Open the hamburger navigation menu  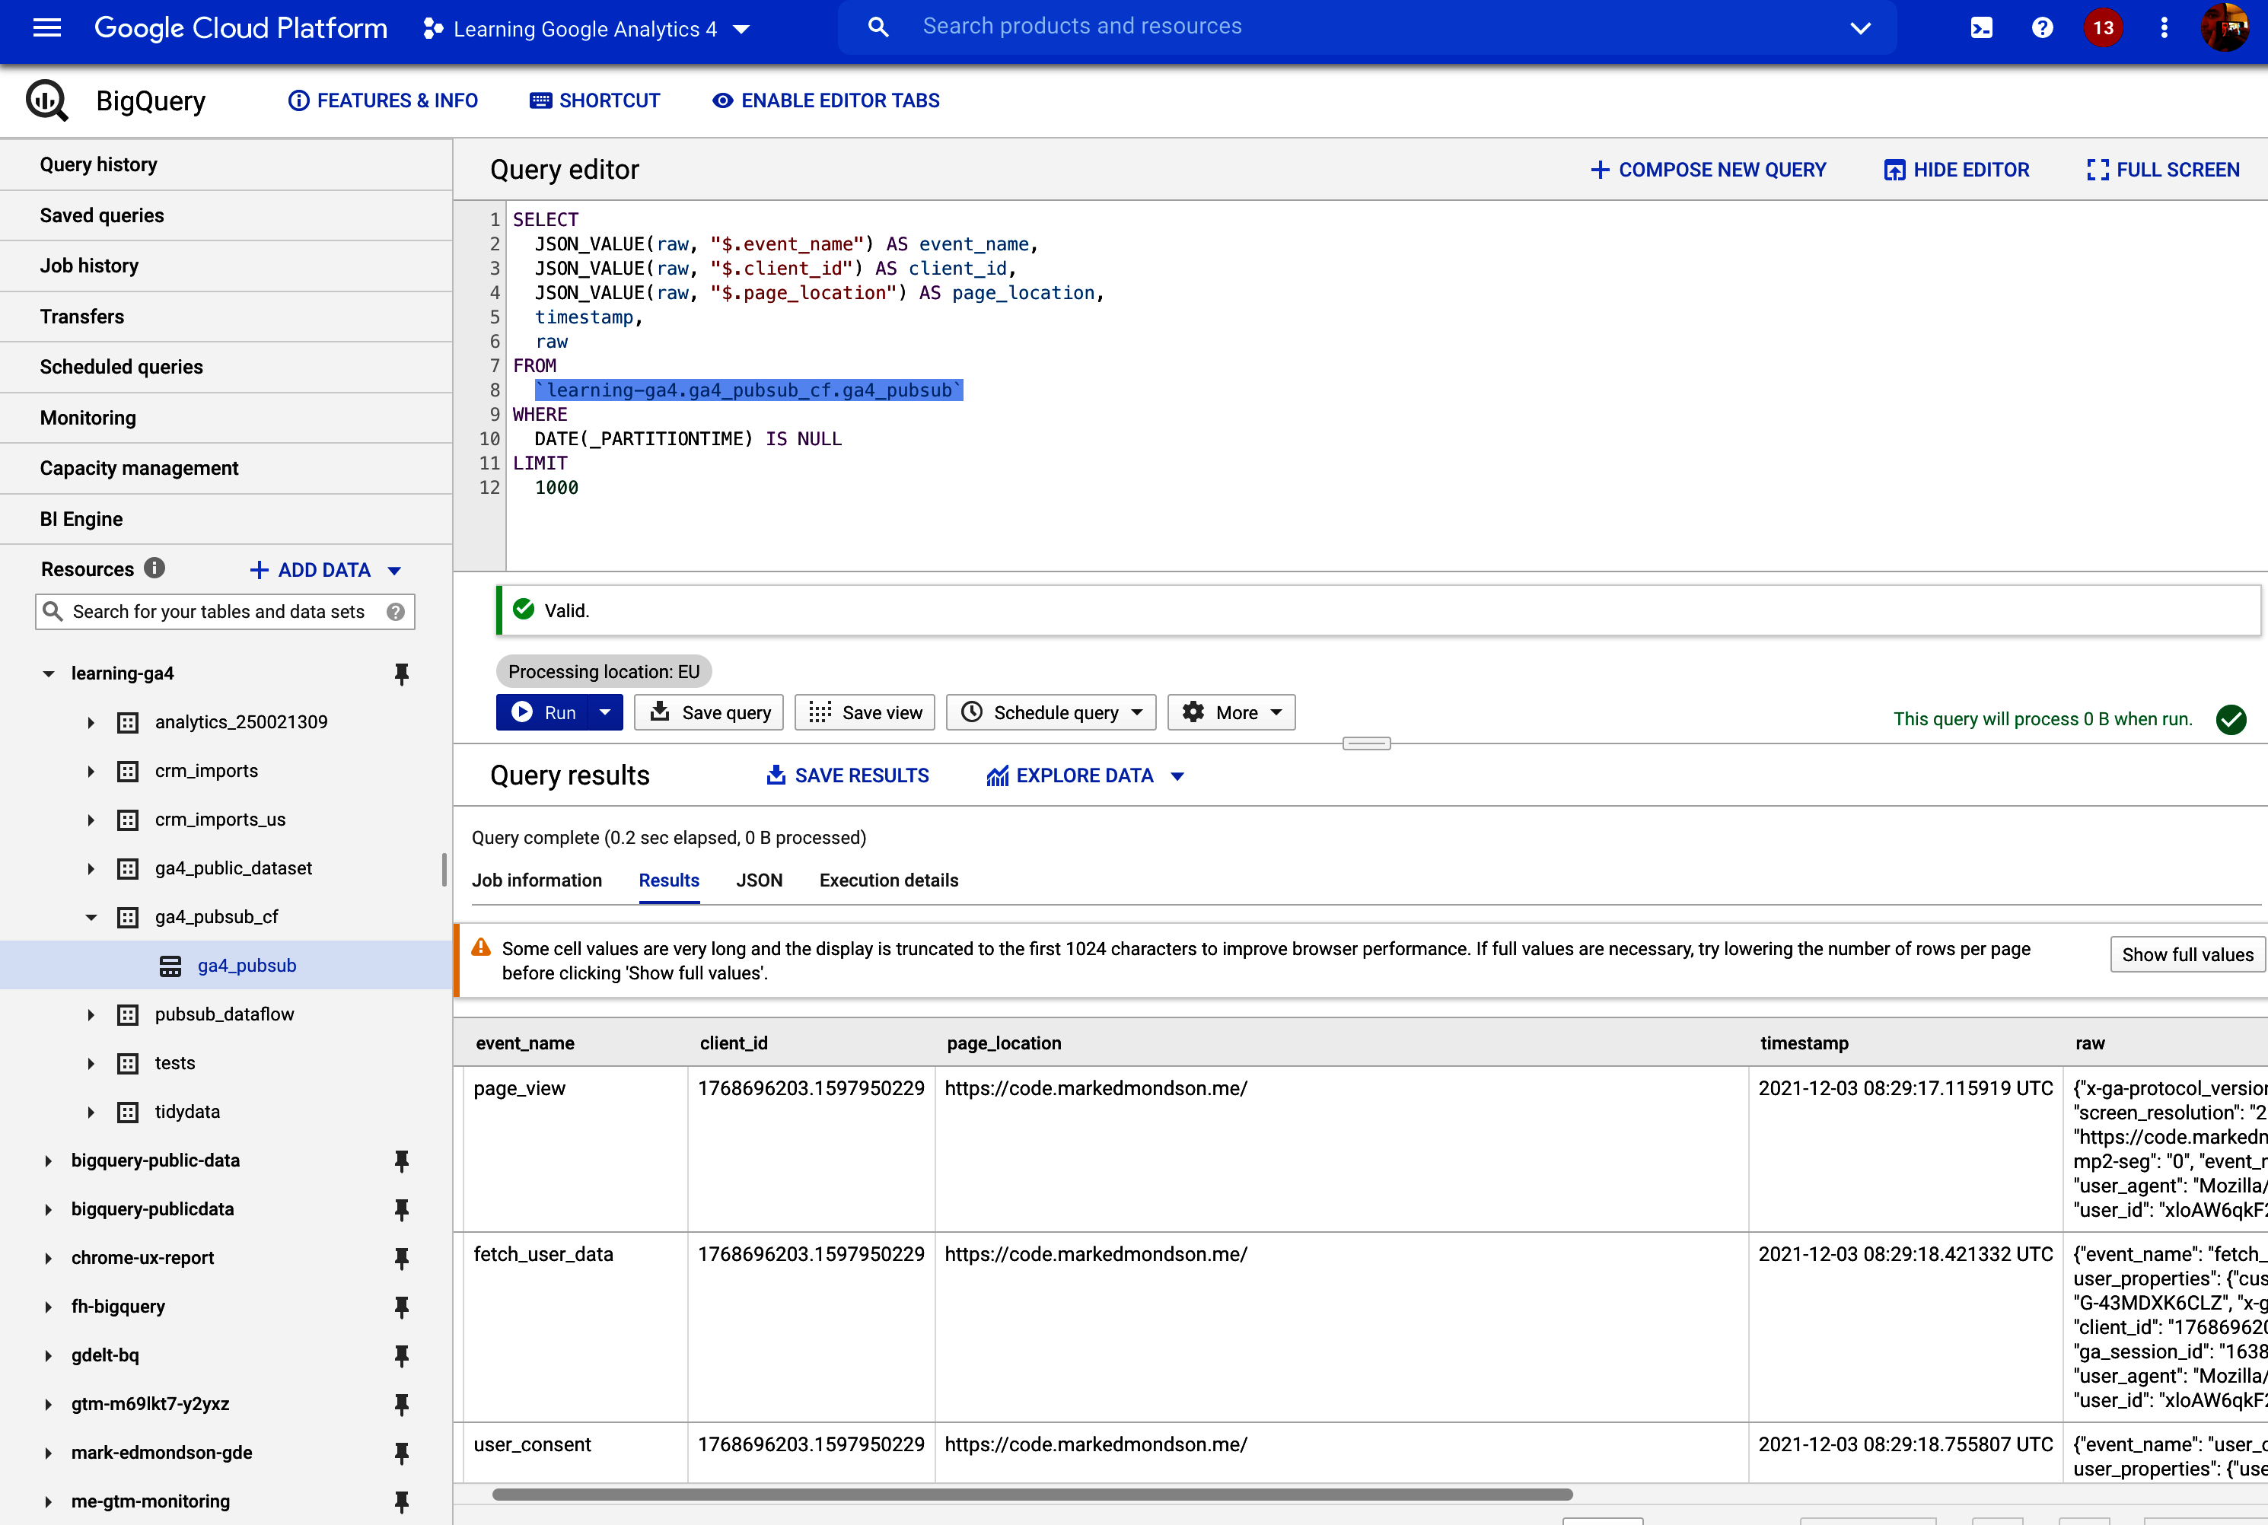[x=46, y=28]
